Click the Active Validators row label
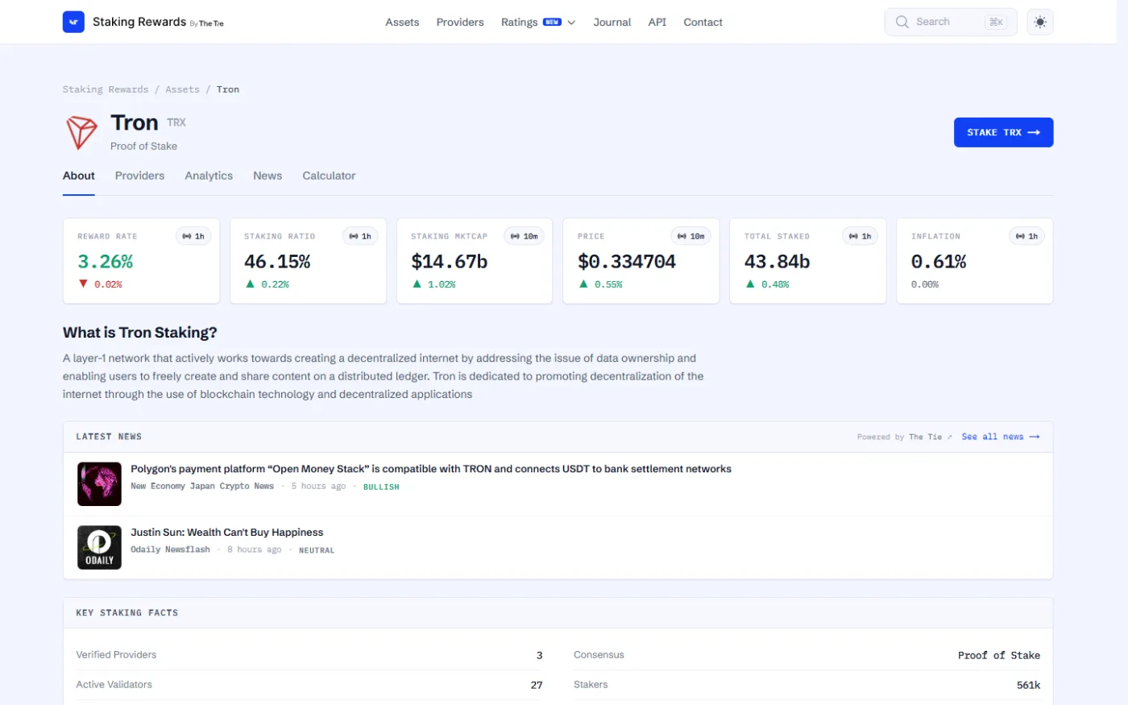This screenshot has width=1128, height=705. point(114,685)
